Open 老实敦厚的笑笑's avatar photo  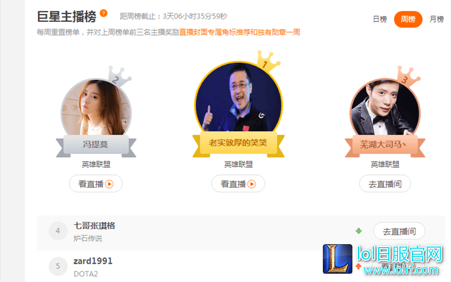coord(239,97)
